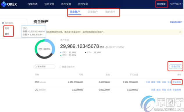
Task: Click 充值 in the BTC row
Action: click(148, 82)
